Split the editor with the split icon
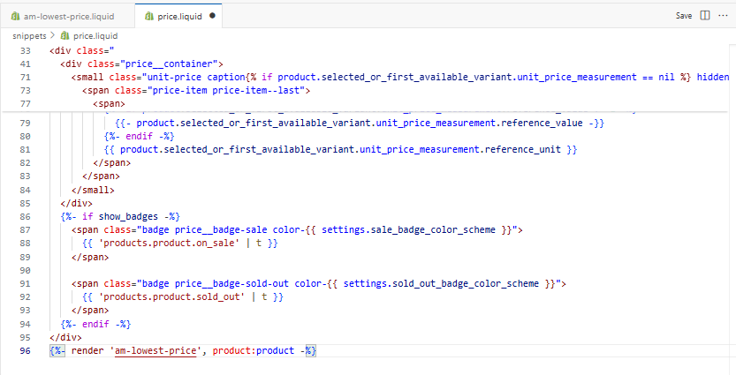Image resolution: width=736 pixels, height=375 pixels. click(704, 15)
